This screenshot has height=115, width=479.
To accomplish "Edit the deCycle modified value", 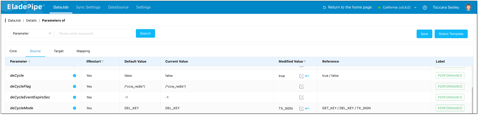I will click(301, 76).
